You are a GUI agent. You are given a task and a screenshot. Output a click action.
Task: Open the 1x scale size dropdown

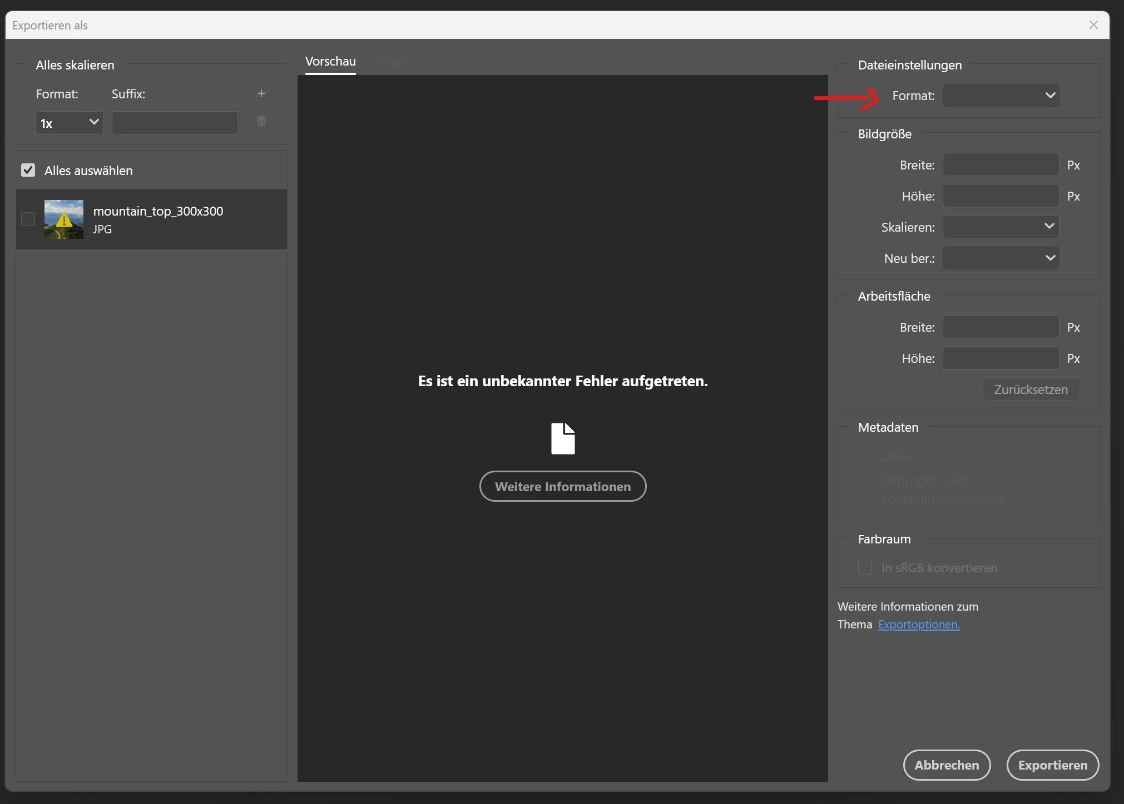pyautogui.click(x=70, y=123)
